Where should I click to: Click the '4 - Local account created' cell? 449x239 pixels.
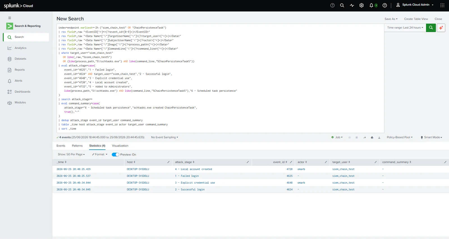pyautogui.click(x=193, y=169)
